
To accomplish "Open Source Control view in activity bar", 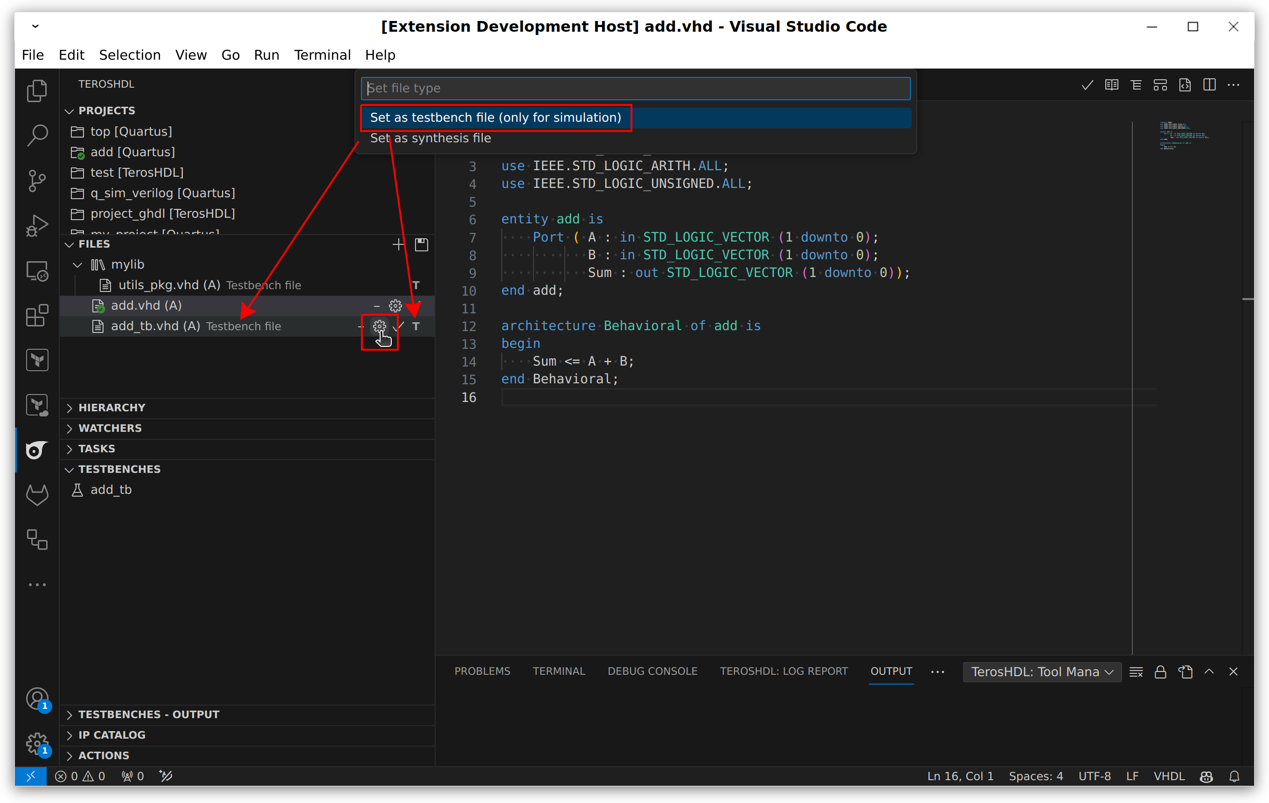I will [37, 181].
